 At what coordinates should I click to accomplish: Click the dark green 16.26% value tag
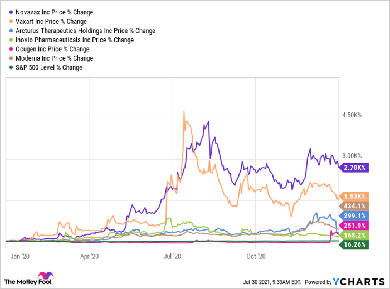pos(353,244)
